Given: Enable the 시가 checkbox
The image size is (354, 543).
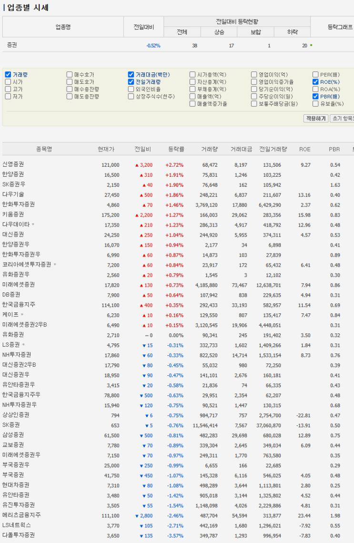Looking at the screenshot, I should tap(8, 82).
